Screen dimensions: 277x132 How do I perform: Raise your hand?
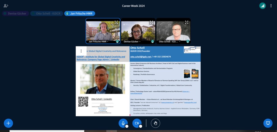click(x=156, y=123)
